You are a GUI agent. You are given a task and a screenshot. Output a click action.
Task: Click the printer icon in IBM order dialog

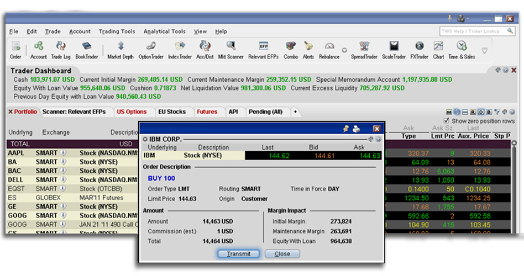356,129
